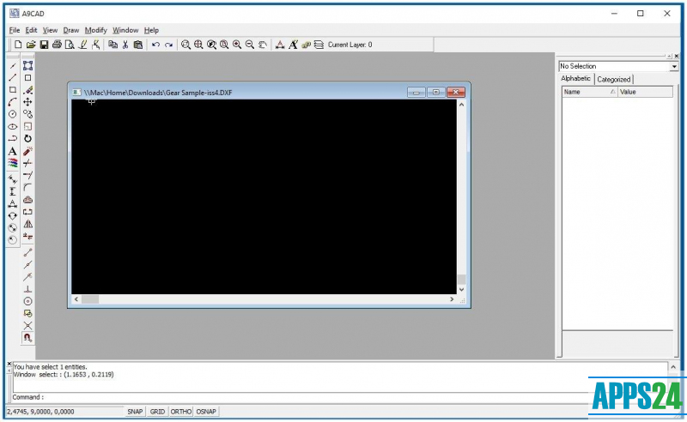Open the Modify menu
The height and width of the screenshot is (422, 687).
pos(96,30)
